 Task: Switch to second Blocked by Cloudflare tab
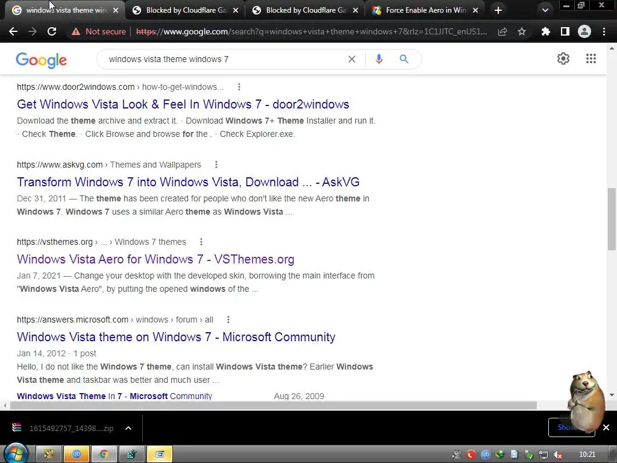point(305,10)
